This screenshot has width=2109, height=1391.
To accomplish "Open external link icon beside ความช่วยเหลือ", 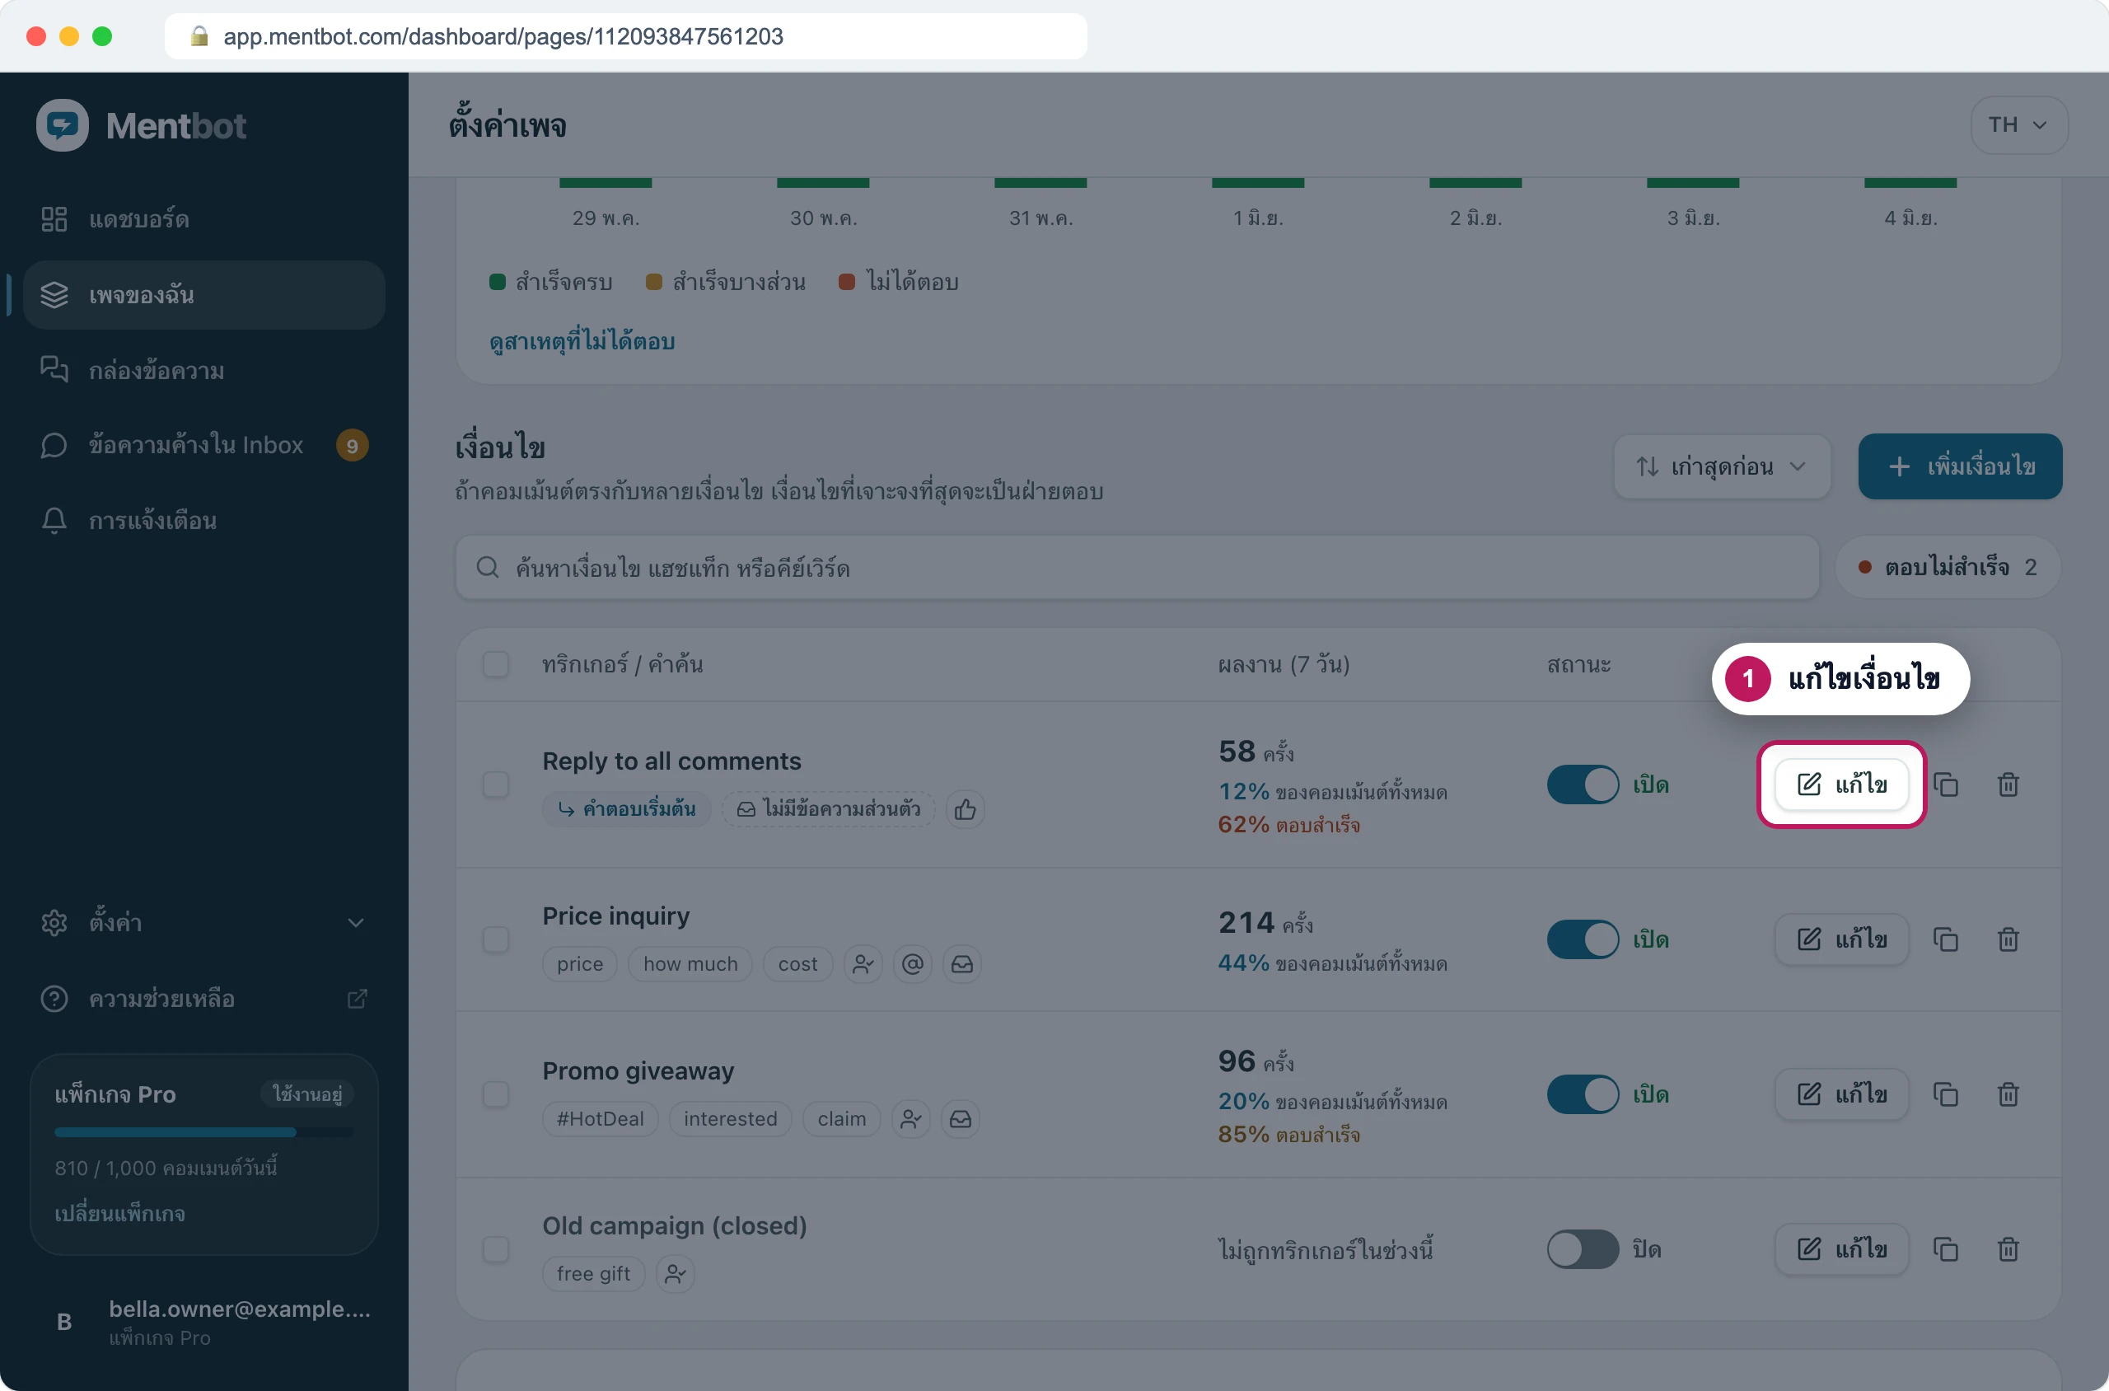I will pos(357,999).
